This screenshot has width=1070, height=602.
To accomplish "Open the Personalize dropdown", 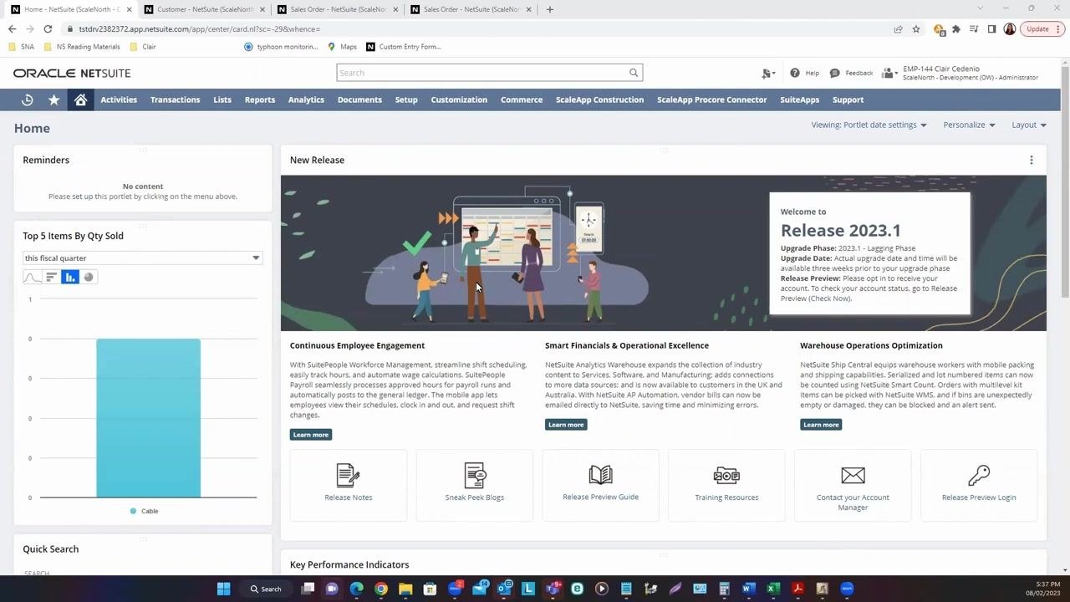I will click(969, 125).
